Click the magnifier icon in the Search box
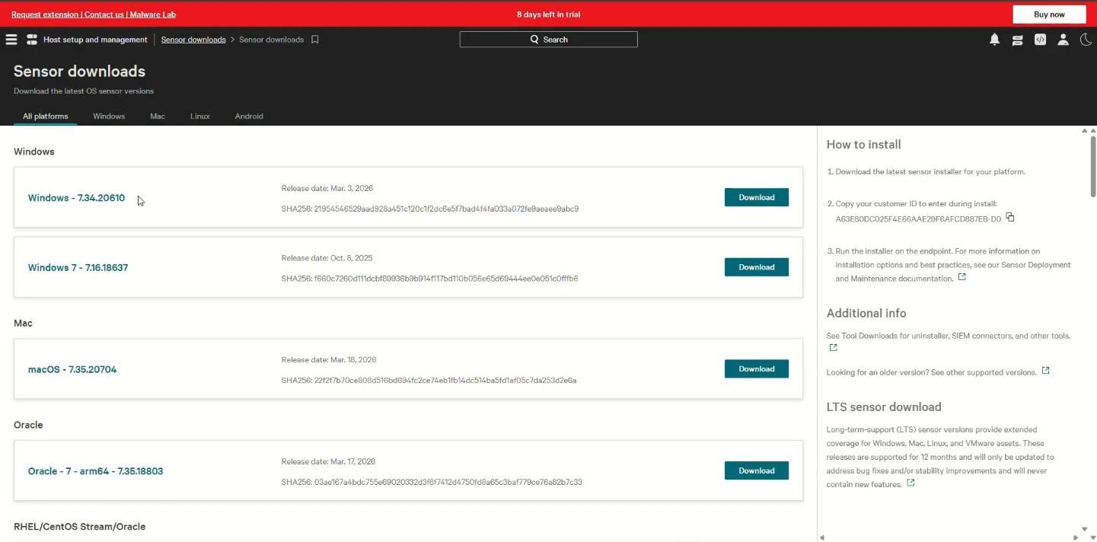This screenshot has width=1097, height=542. (x=534, y=40)
